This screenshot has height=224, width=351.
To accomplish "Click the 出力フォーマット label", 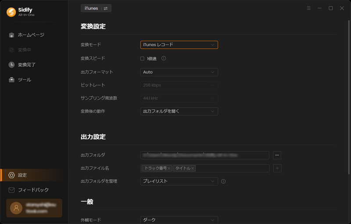I will point(97,72).
